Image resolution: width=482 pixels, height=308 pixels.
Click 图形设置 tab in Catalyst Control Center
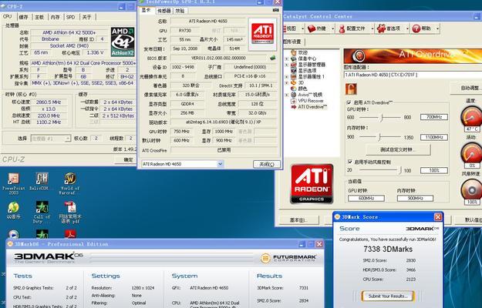click(x=292, y=42)
